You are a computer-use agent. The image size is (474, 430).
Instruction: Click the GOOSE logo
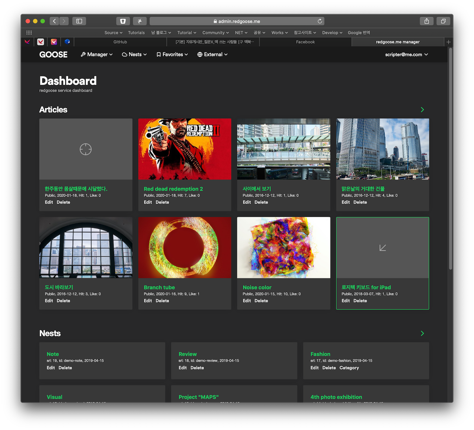(x=53, y=54)
